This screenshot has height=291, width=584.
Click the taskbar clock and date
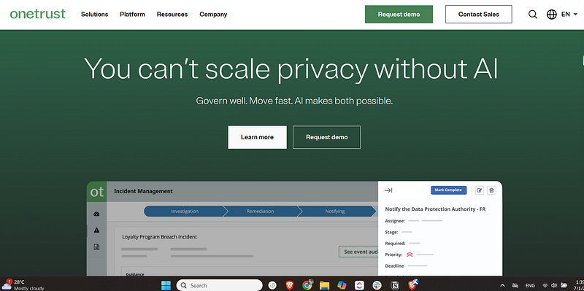click(x=579, y=285)
